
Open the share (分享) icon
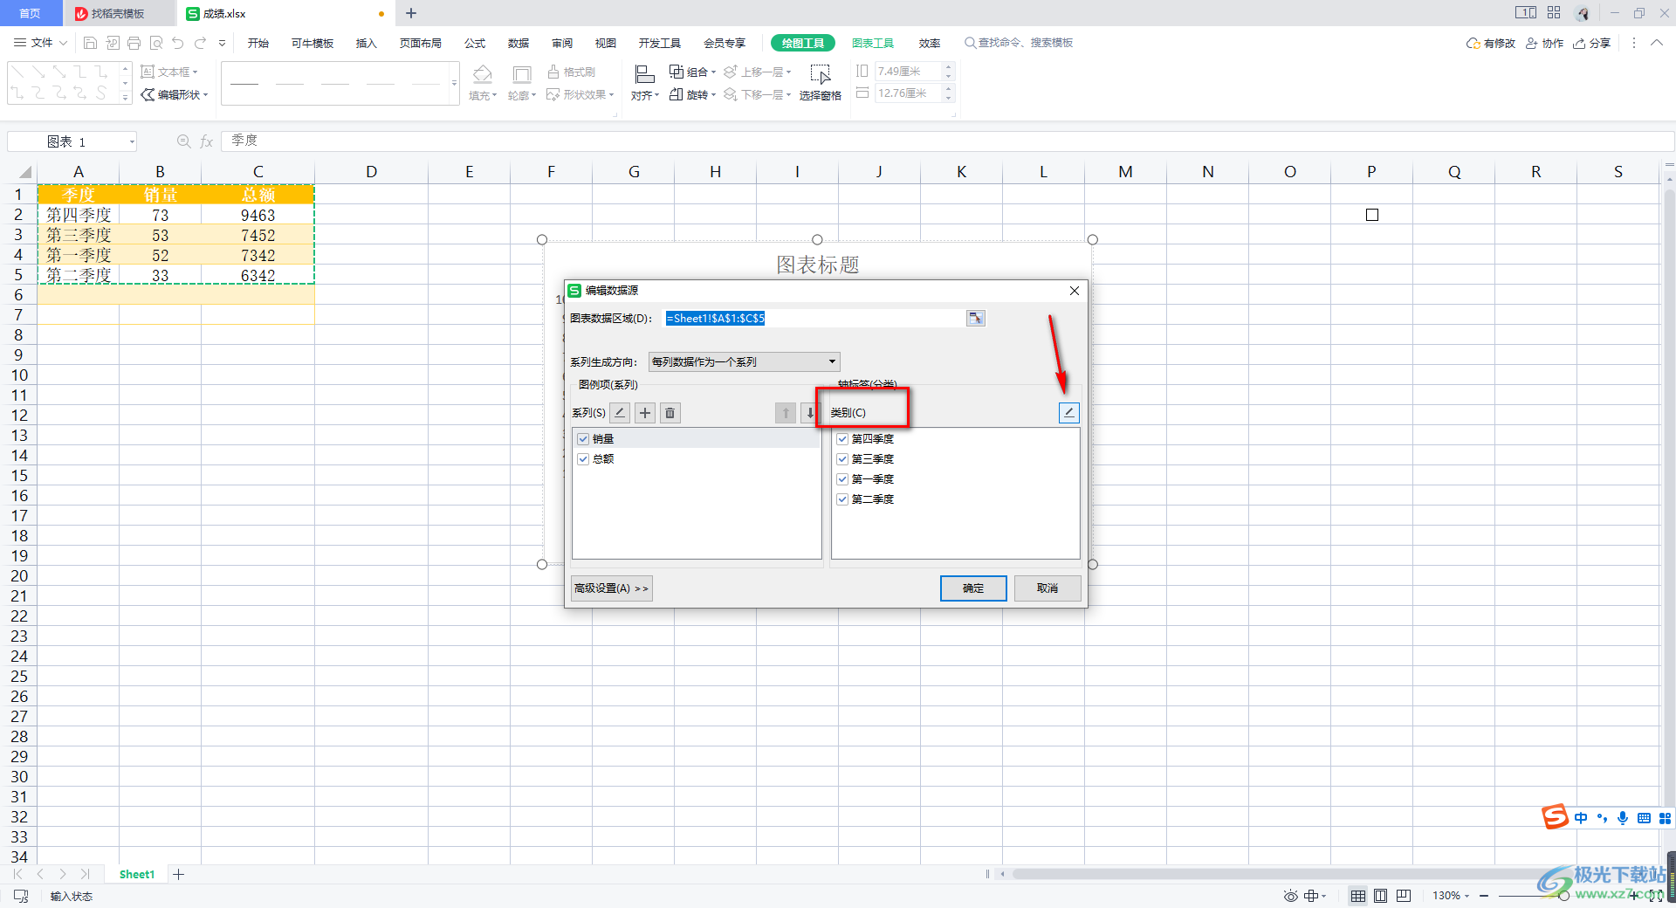[x=1591, y=43]
